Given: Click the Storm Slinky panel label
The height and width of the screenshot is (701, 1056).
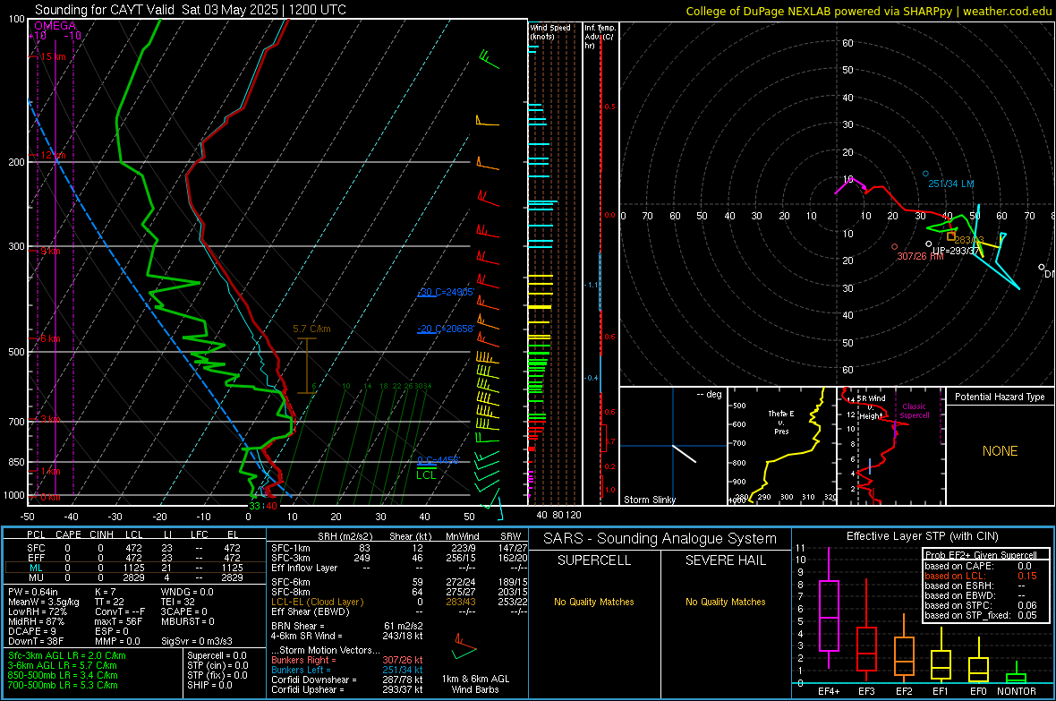Looking at the screenshot, I should pyautogui.click(x=649, y=500).
